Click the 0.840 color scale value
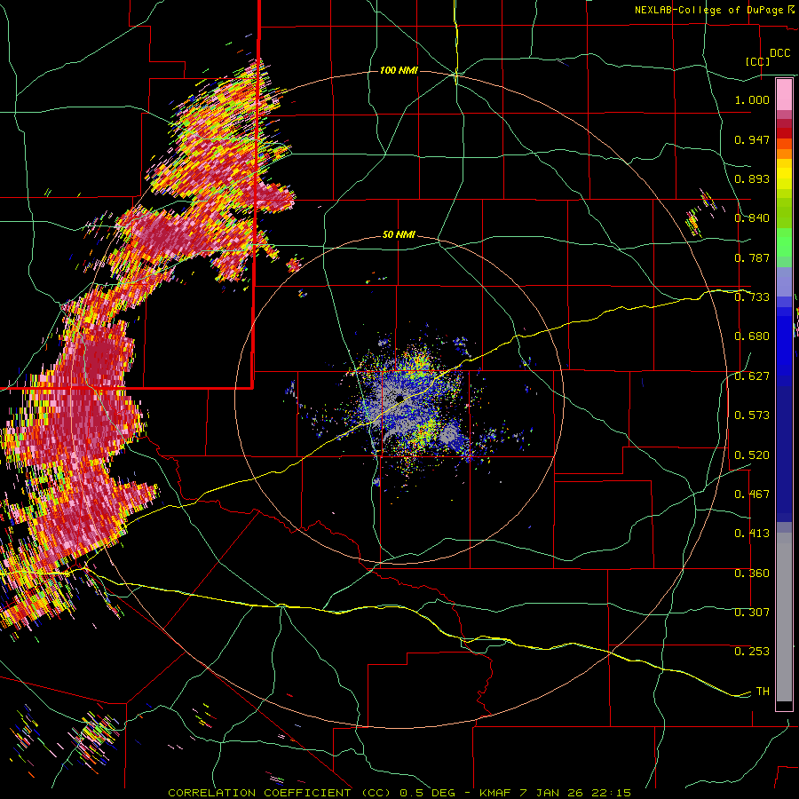Screen dimensions: 799x799 tap(752, 218)
